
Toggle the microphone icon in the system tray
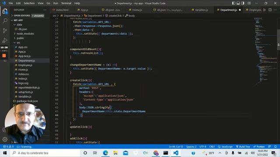[x=233, y=153]
